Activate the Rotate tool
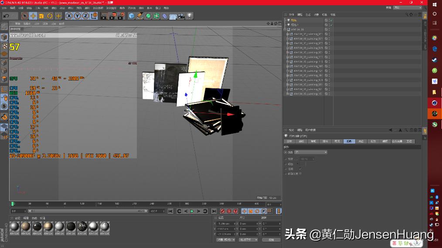 [50, 16]
